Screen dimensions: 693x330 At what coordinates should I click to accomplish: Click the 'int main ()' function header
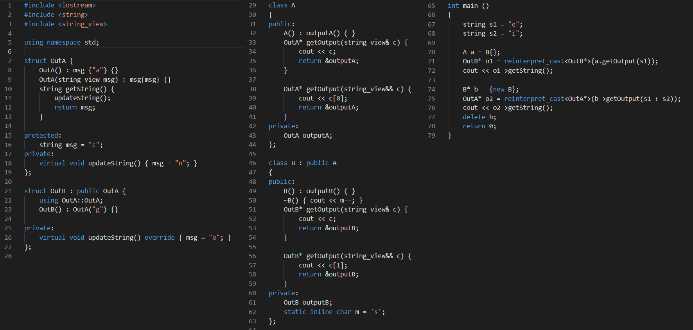(468, 6)
